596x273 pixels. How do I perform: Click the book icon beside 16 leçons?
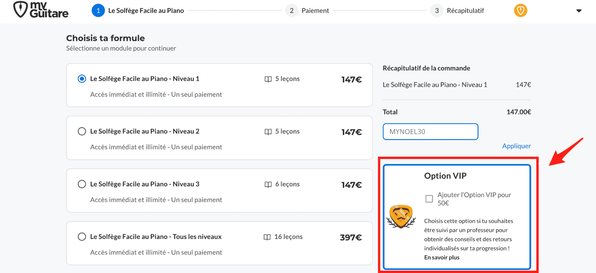[x=267, y=237]
